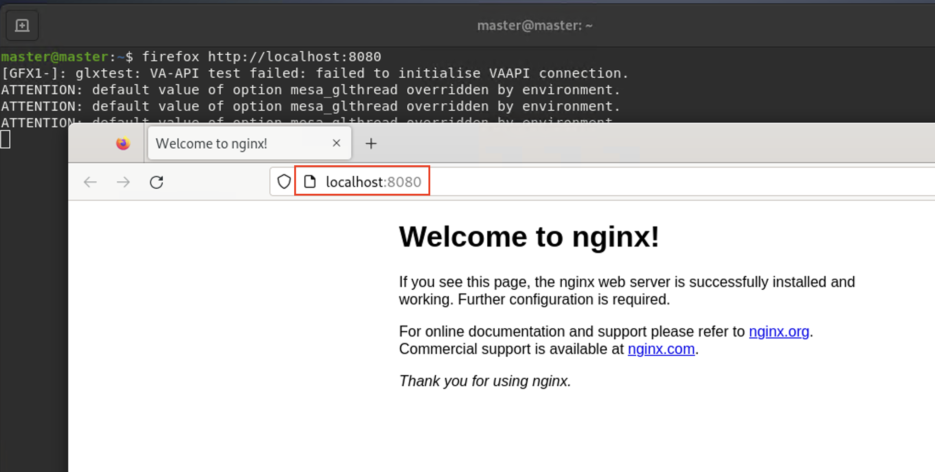Click the 'If you see this page' paragraph

click(x=627, y=291)
